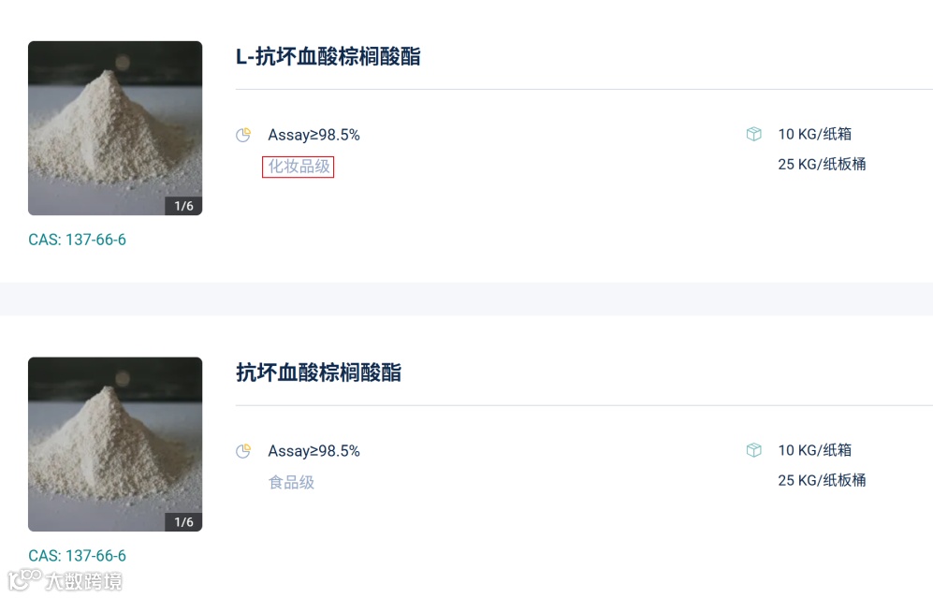Viewport: 933px width, 598px height.
Task: Open the 抗坏血酸棕榈酸酯 product title
Action: (318, 372)
